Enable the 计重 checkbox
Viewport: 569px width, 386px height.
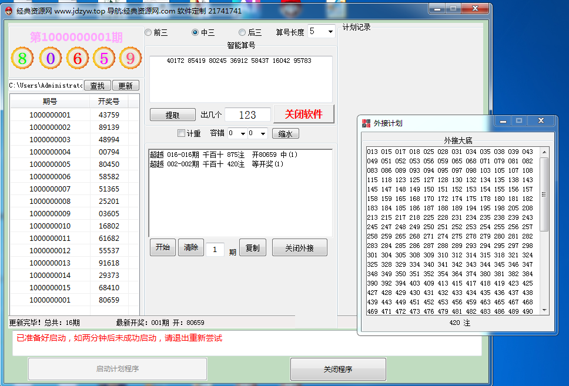coord(181,133)
